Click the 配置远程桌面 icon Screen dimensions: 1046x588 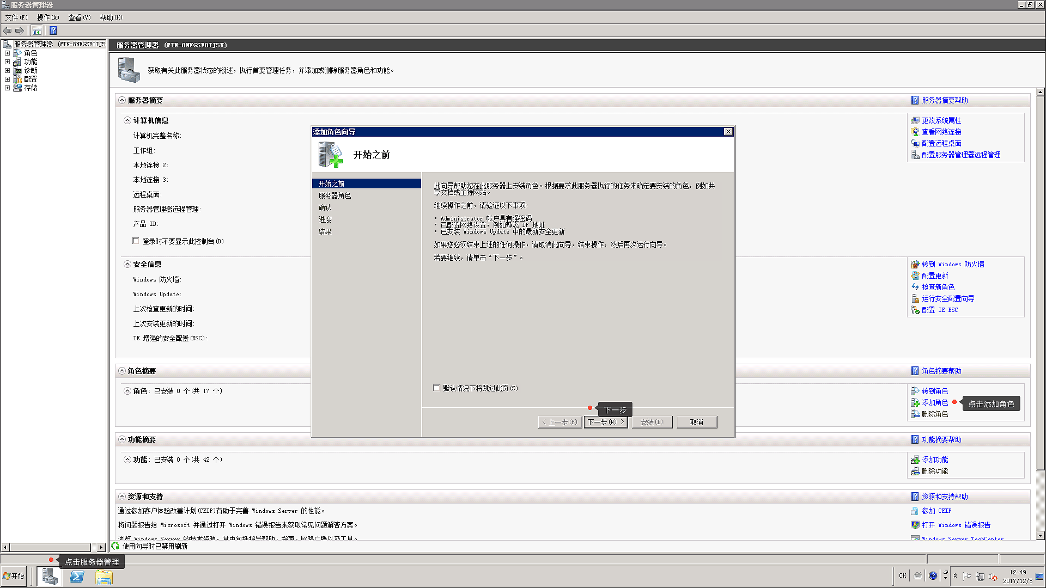[915, 143]
